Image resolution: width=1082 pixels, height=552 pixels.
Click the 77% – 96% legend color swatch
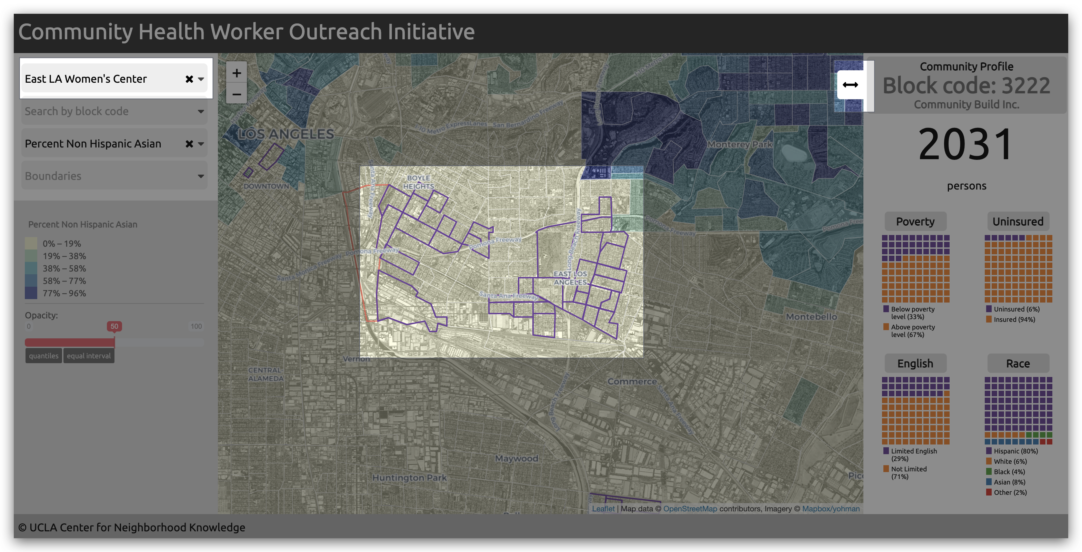pyautogui.click(x=31, y=293)
